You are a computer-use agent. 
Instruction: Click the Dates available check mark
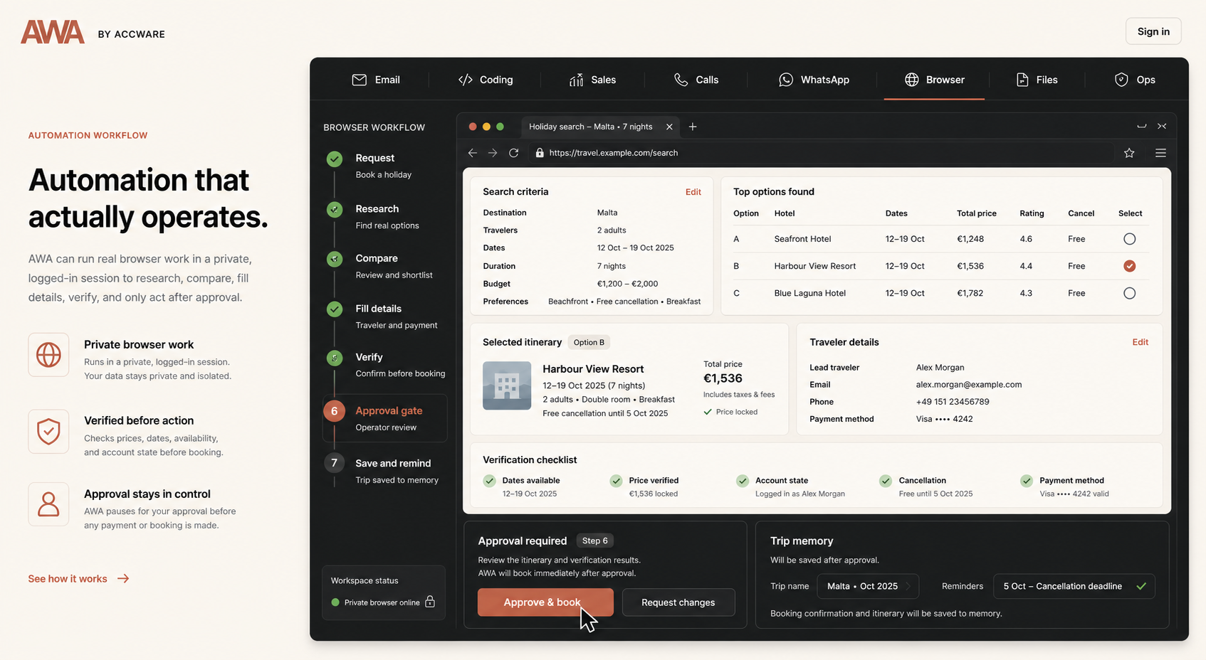[489, 481]
